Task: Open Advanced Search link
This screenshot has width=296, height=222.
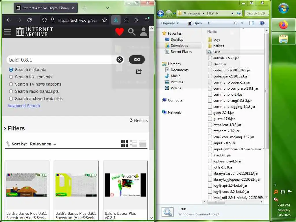Action: 24,106
